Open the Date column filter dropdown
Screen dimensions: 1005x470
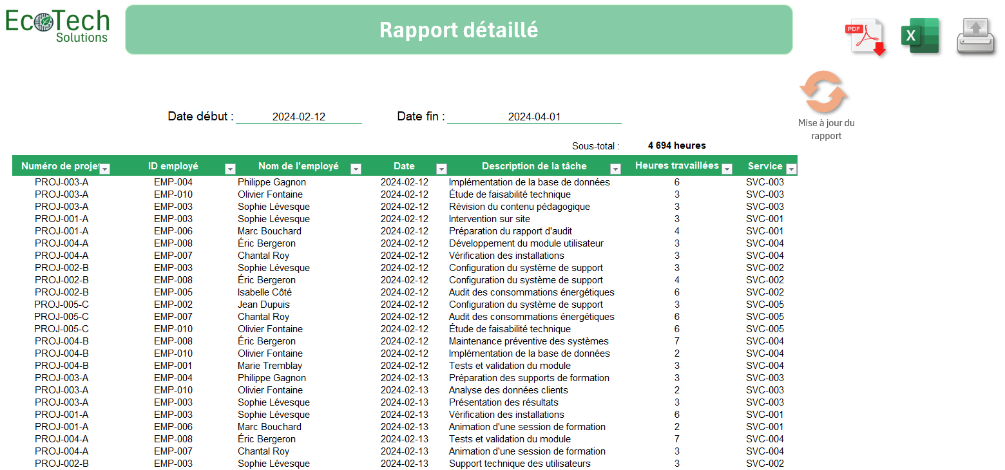coord(441,169)
